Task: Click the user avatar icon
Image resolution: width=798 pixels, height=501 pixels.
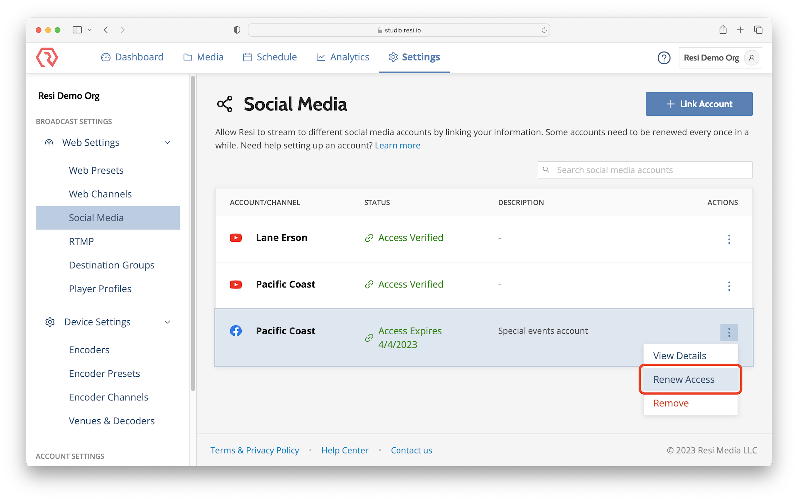Action: click(751, 58)
